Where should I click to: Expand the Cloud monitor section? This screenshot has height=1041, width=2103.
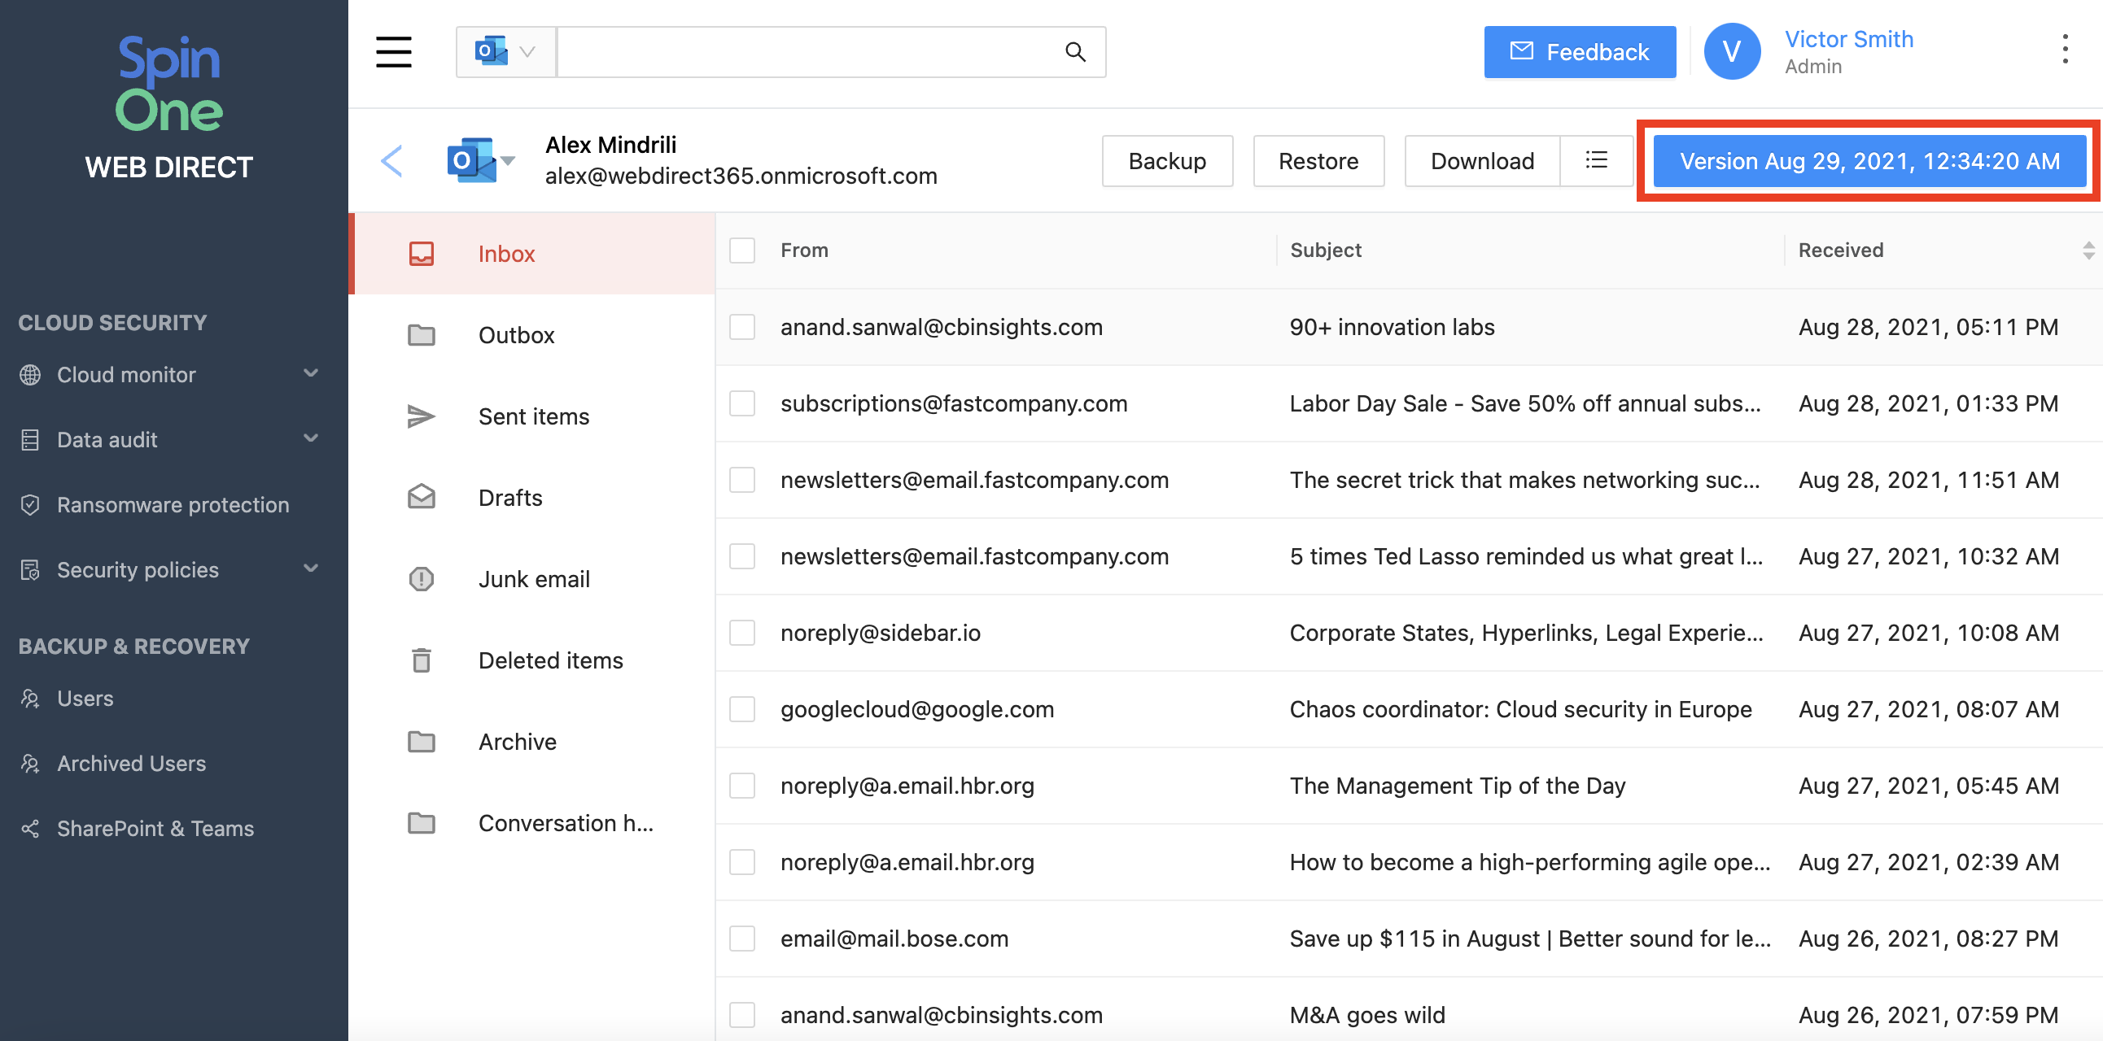(x=310, y=373)
